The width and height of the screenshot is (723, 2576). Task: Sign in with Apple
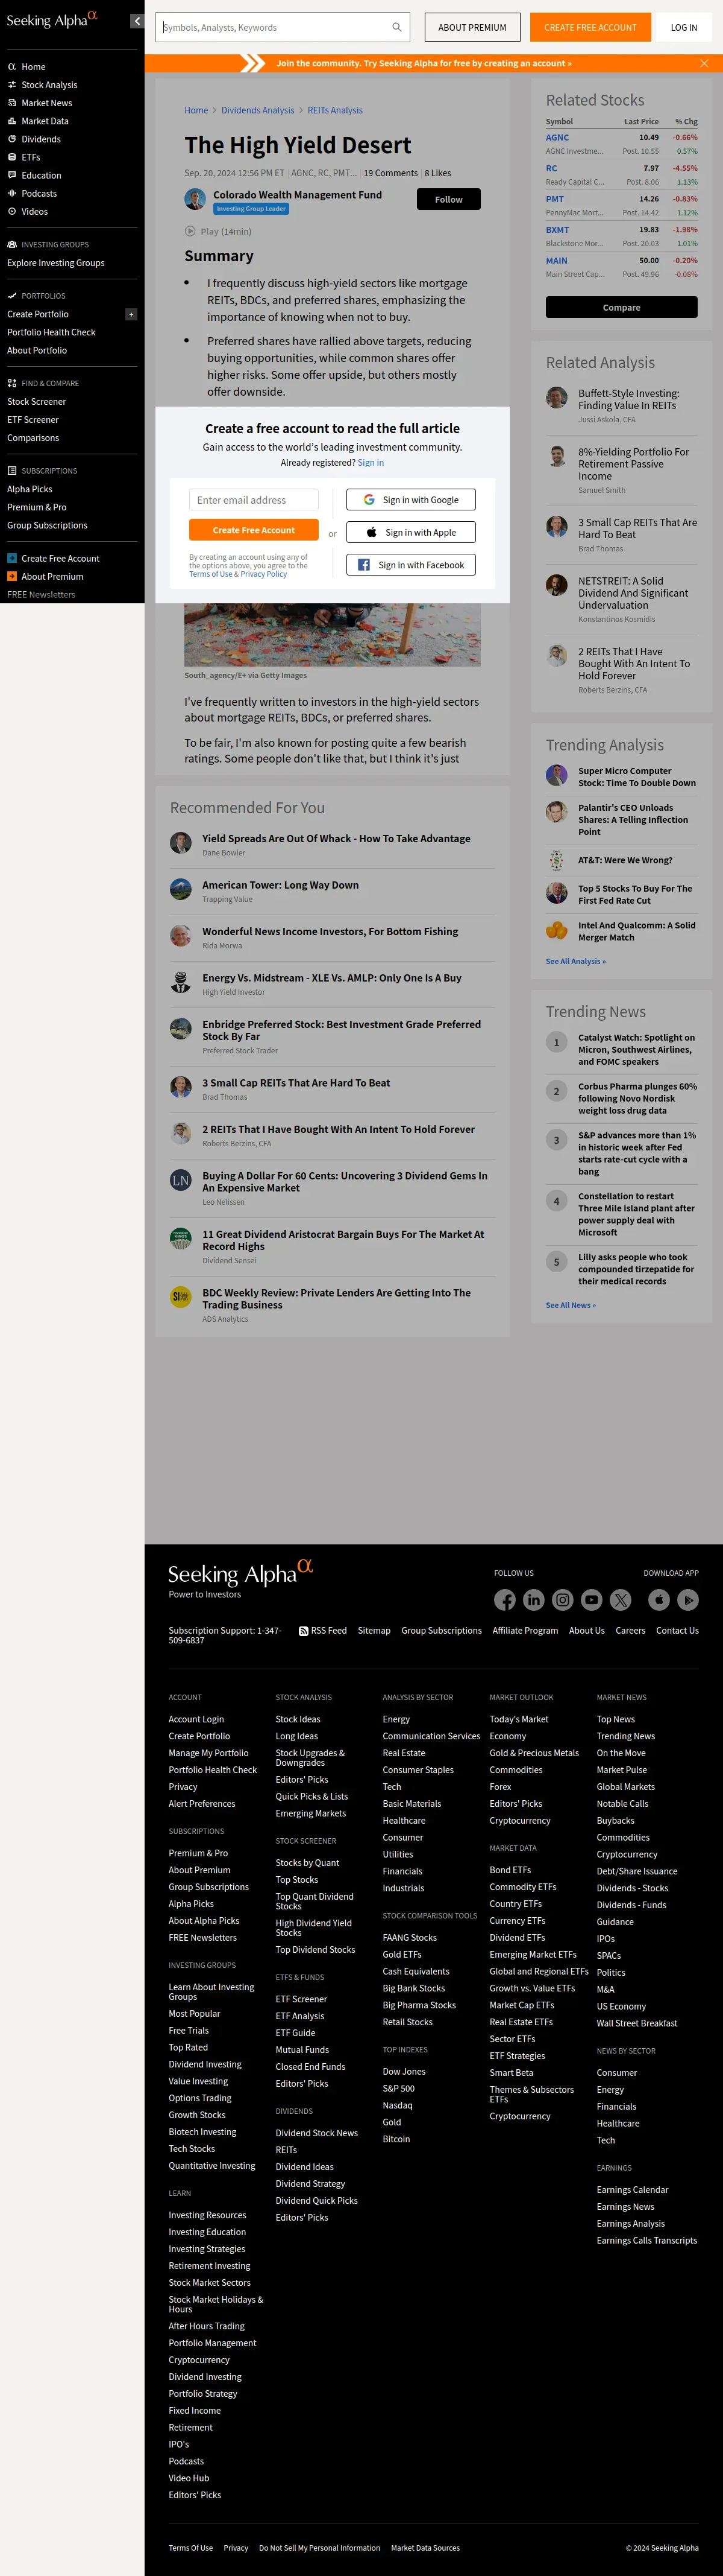tap(412, 532)
